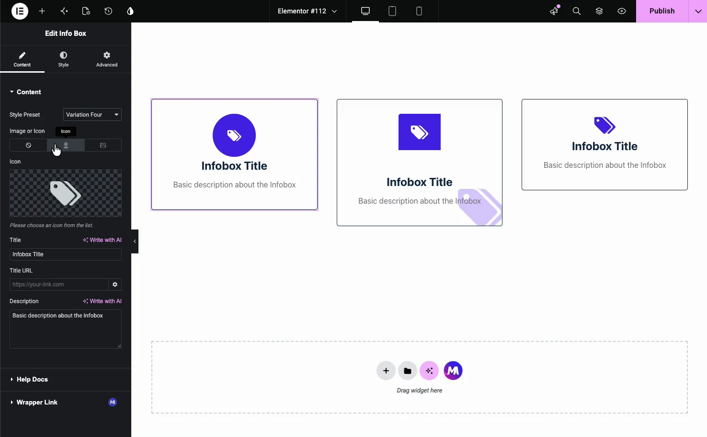Click the plain tag icon in third infobox
This screenshot has width=707, height=437.
tap(604, 125)
